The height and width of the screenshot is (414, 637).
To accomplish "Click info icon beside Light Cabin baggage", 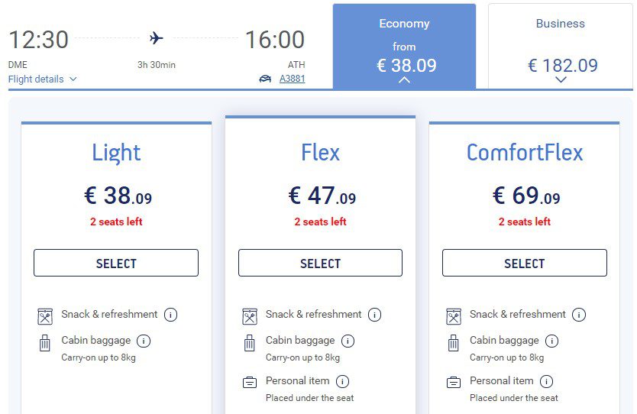I will pos(144,341).
